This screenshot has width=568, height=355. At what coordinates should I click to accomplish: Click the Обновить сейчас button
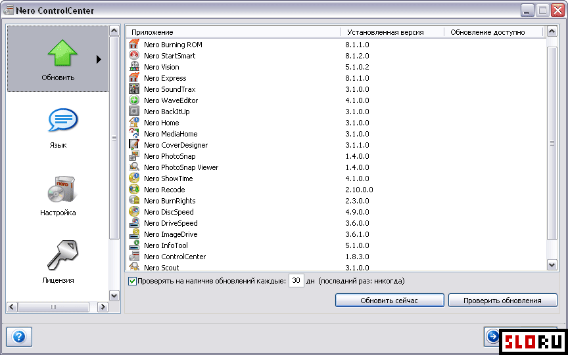pos(389,301)
